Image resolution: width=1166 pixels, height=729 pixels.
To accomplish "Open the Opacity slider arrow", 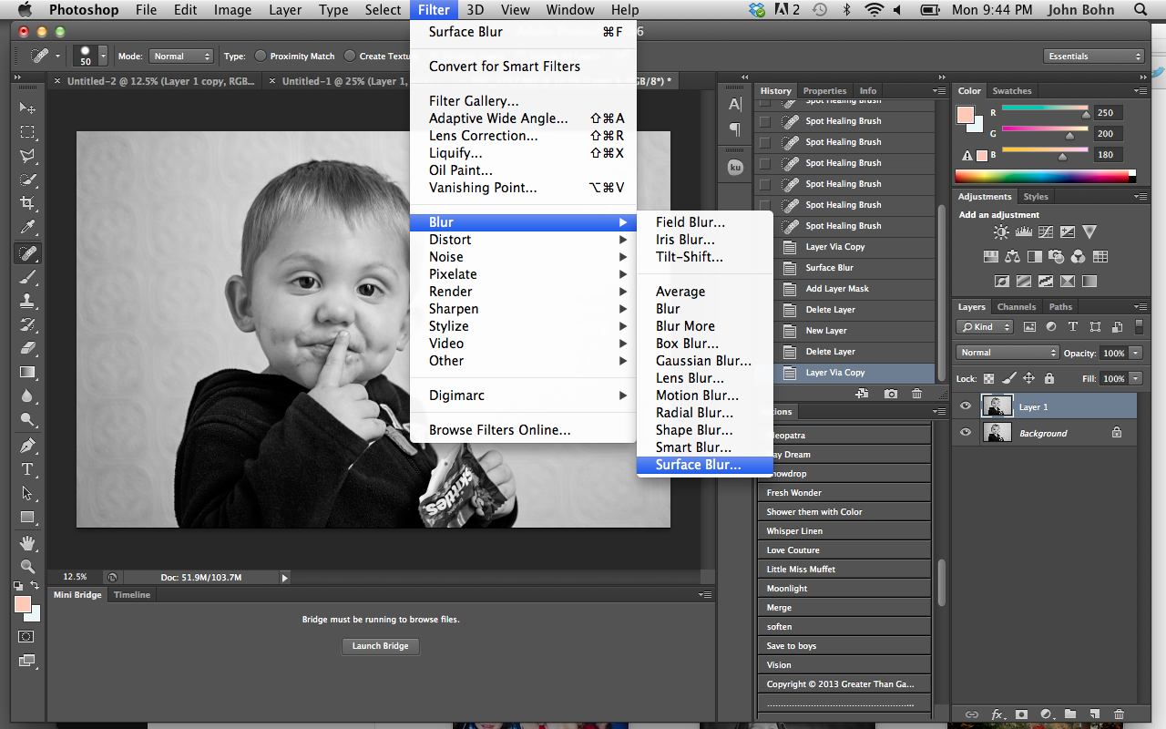I will tap(1136, 353).
